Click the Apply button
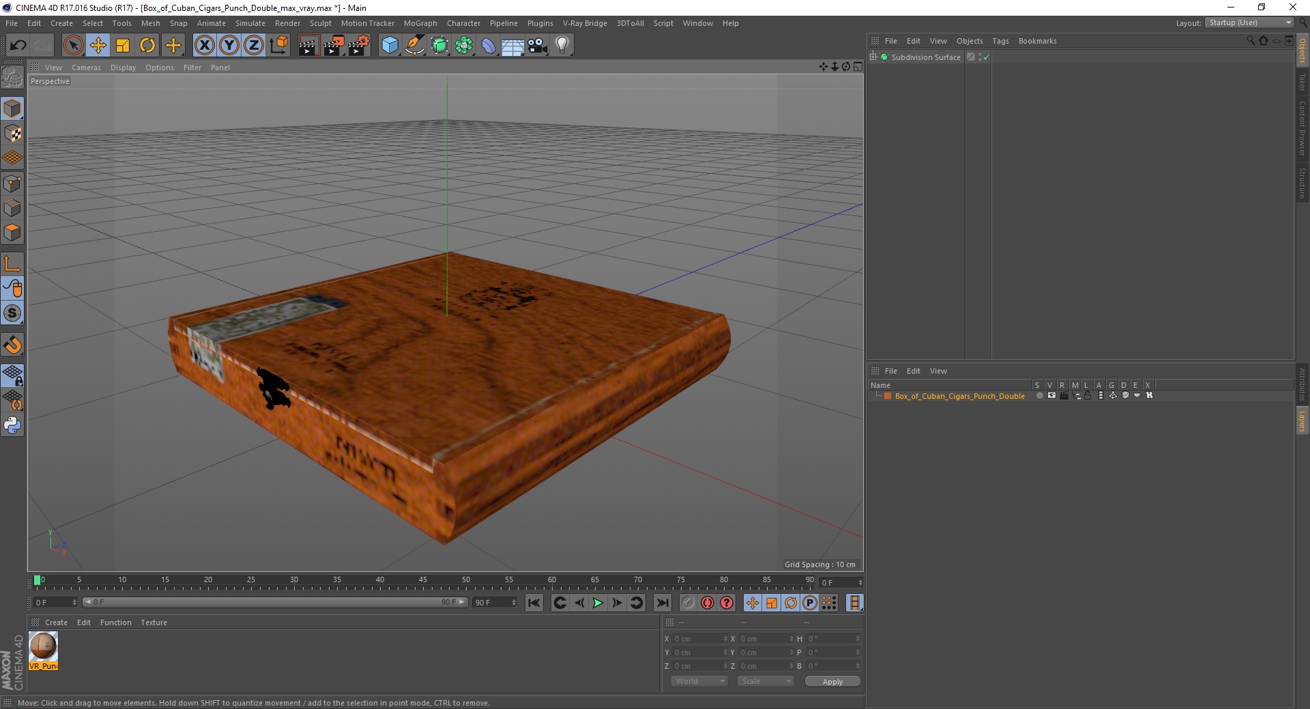Image resolution: width=1310 pixels, height=709 pixels. 832,682
